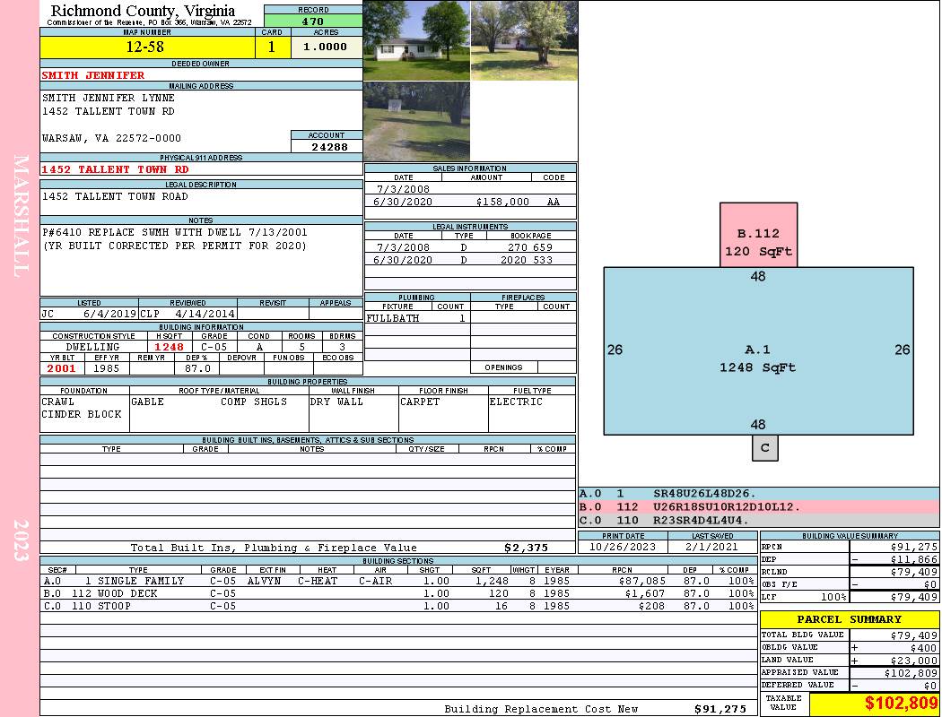Click RPCN value $87,085
This screenshot has height=717, width=942.
click(x=642, y=581)
